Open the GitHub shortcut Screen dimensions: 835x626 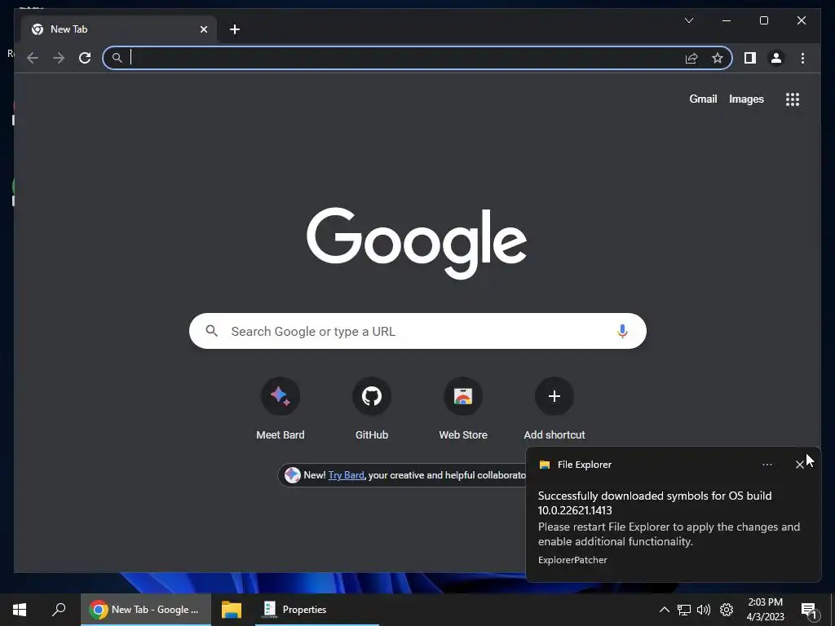tap(372, 408)
